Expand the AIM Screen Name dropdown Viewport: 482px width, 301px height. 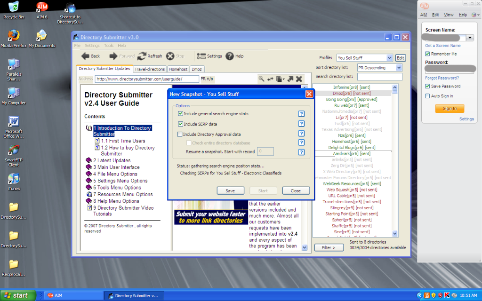(470, 38)
